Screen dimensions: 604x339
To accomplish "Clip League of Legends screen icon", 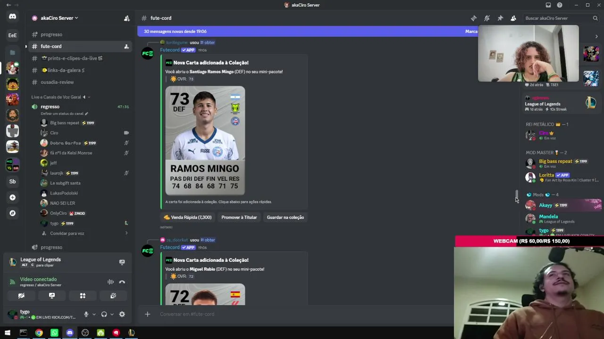I will (x=122, y=262).
